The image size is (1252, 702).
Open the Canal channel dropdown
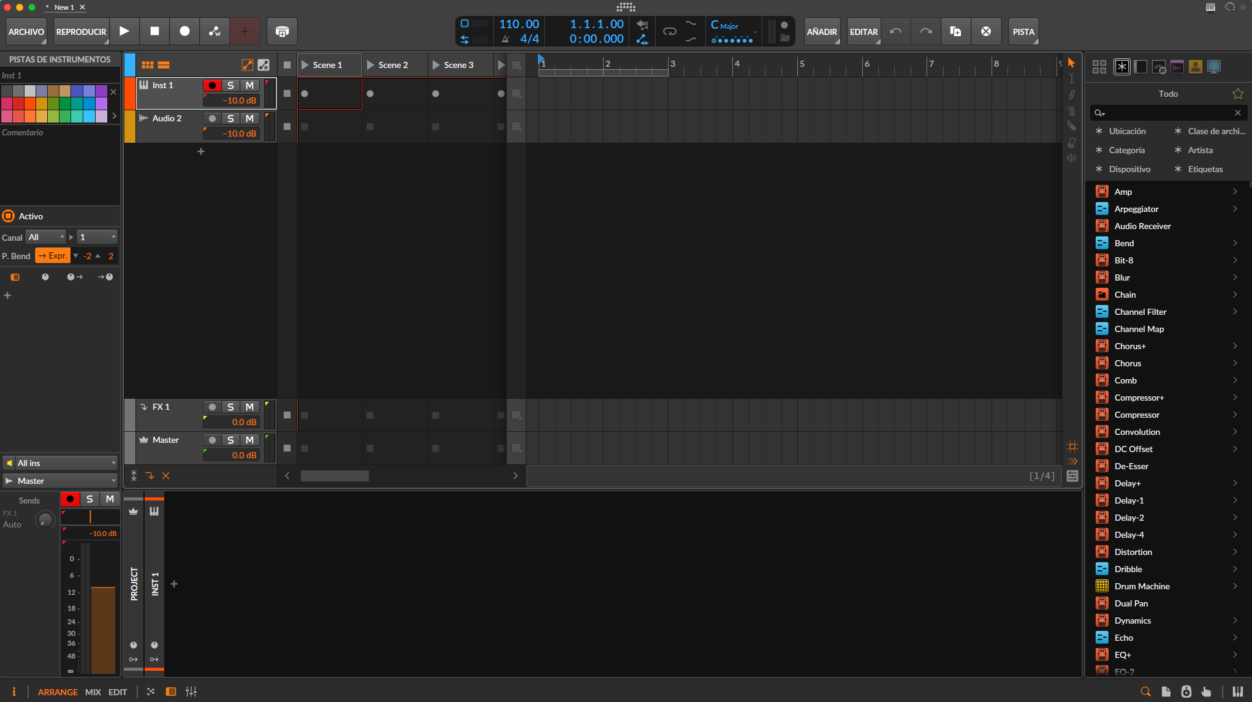tap(46, 237)
